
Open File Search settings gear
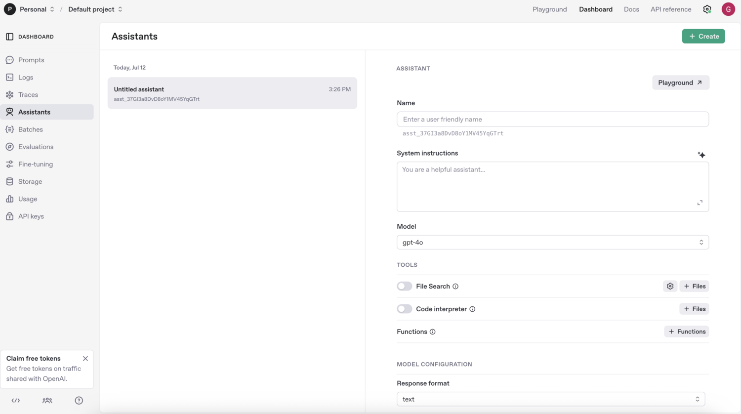click(x=670, y=286)
